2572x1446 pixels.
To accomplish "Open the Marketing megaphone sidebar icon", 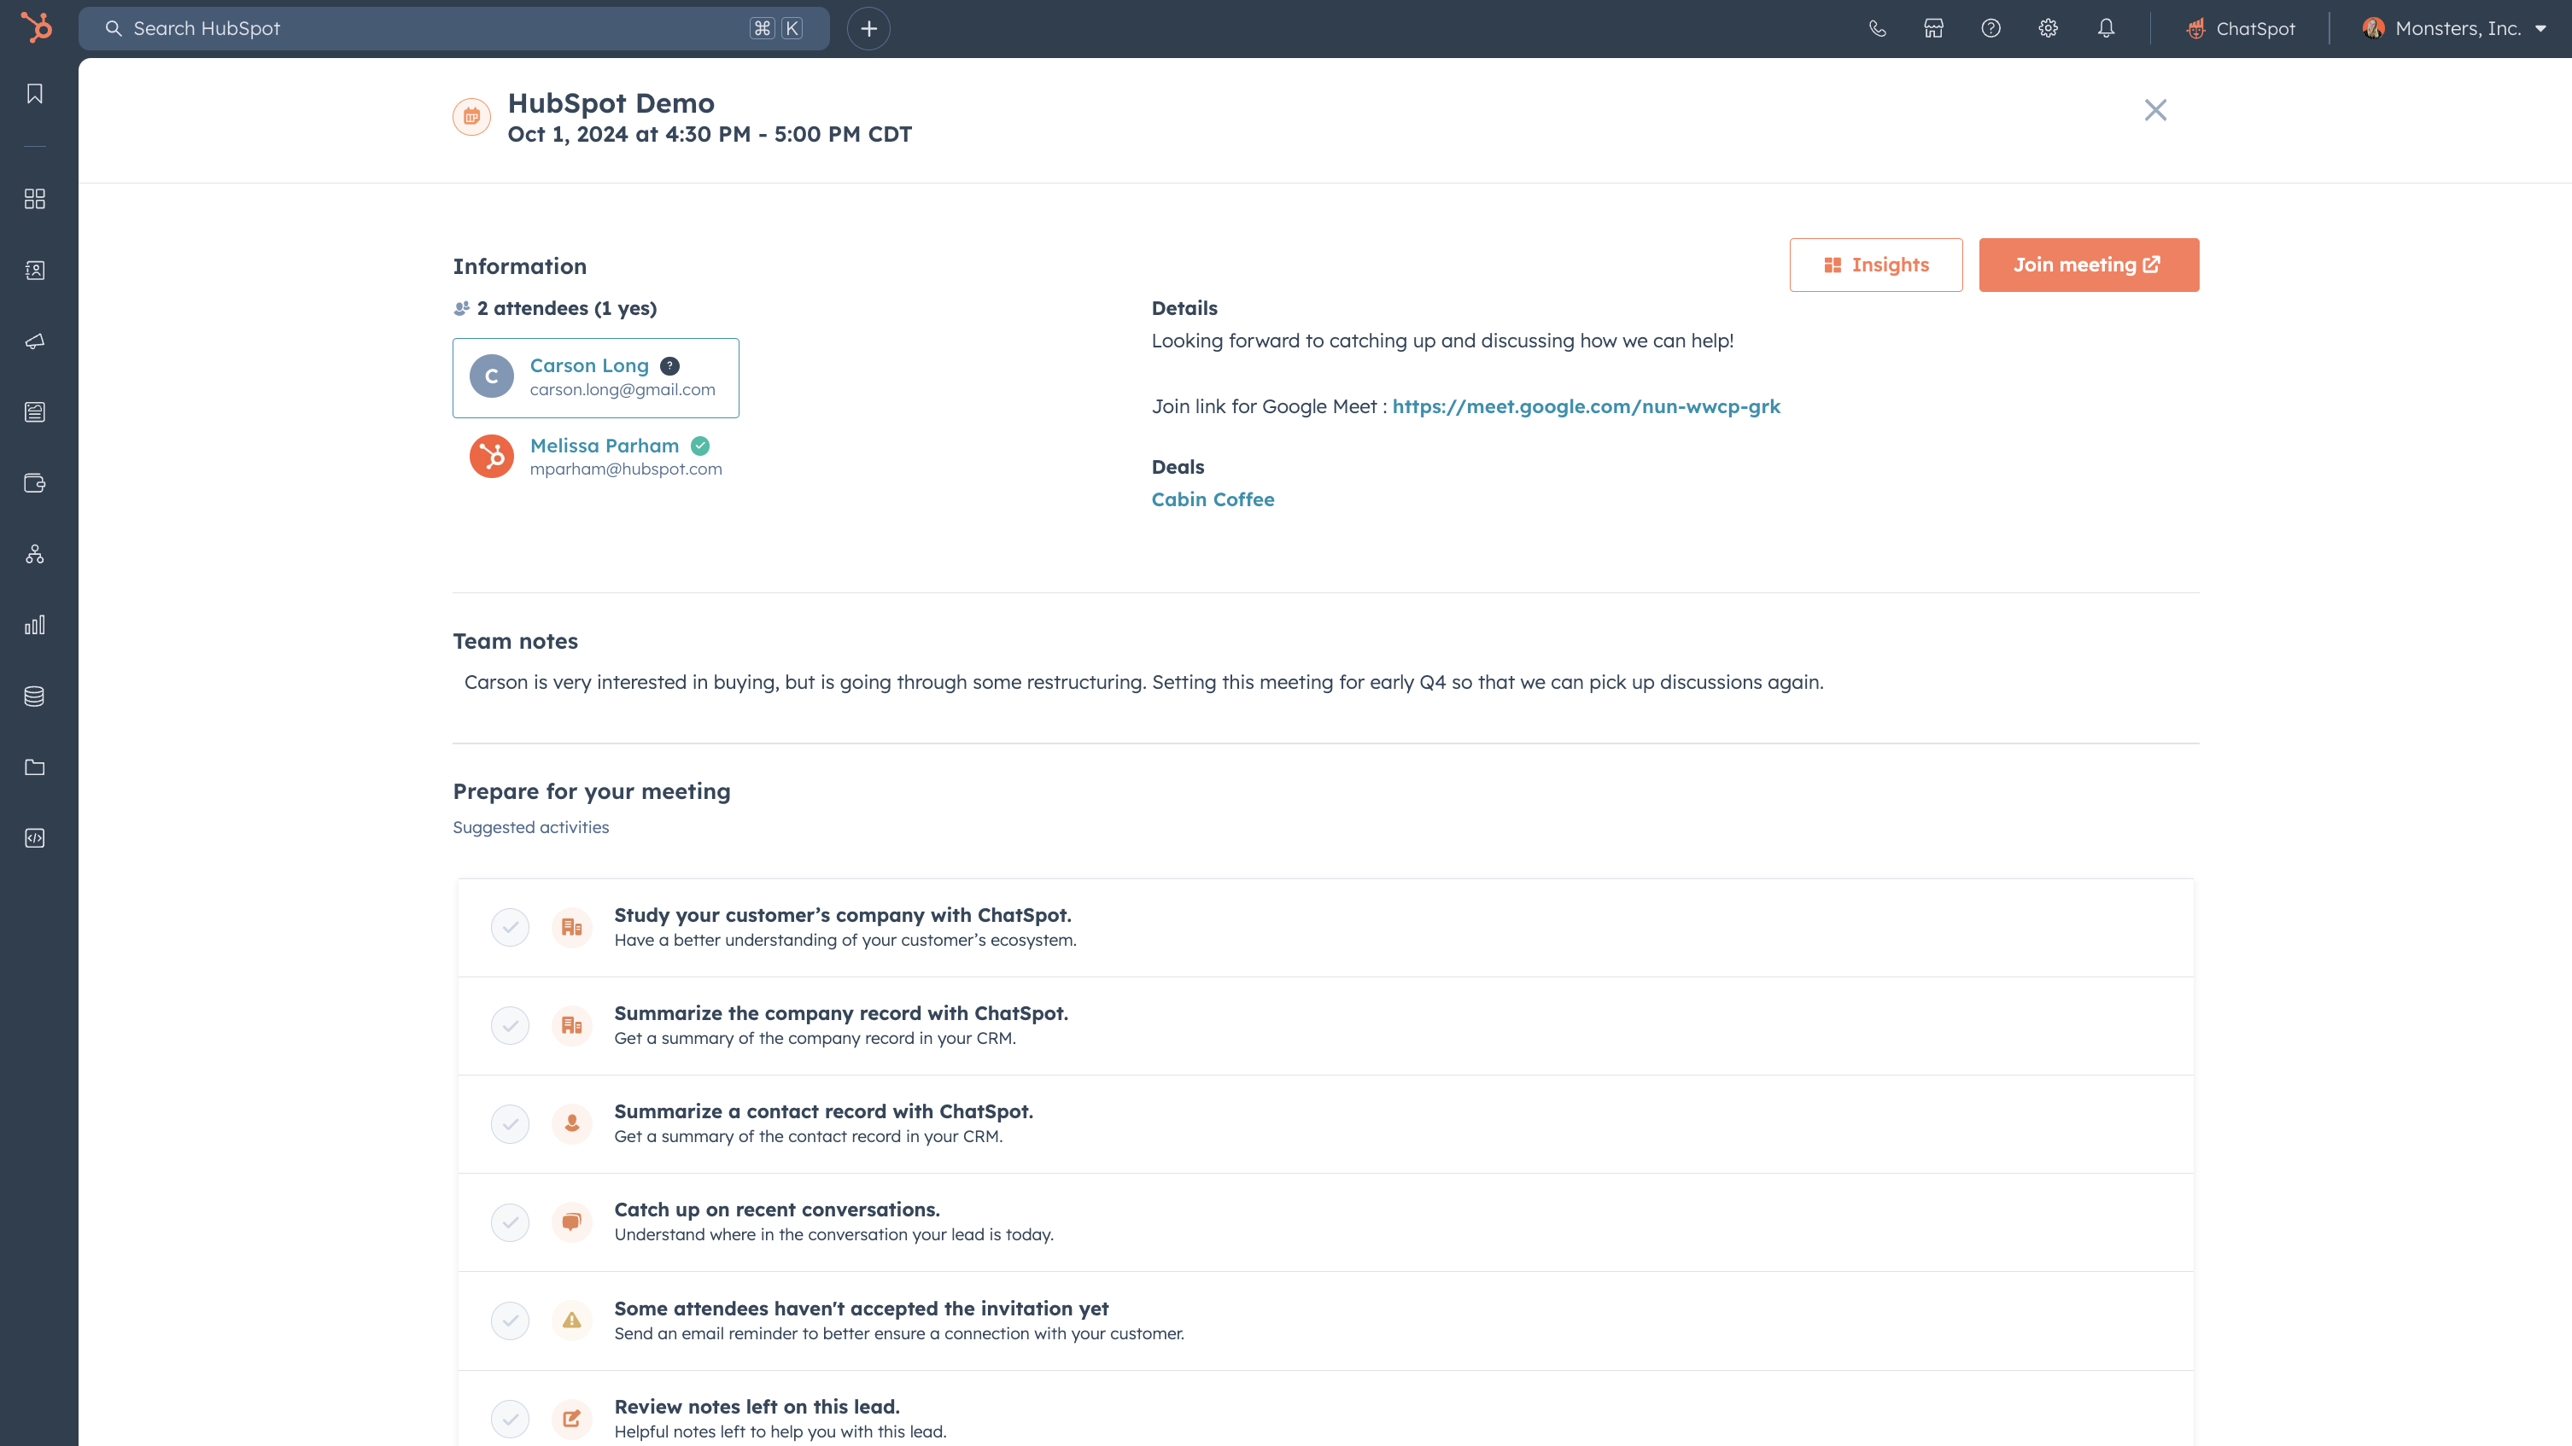I will pyautogui.click(x=35, y=341).
